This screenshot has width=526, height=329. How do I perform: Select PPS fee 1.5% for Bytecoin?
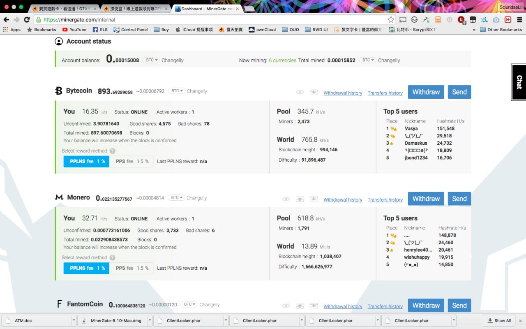point(131,161)
